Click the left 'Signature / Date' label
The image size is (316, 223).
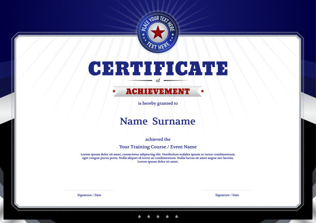(89, 195)
